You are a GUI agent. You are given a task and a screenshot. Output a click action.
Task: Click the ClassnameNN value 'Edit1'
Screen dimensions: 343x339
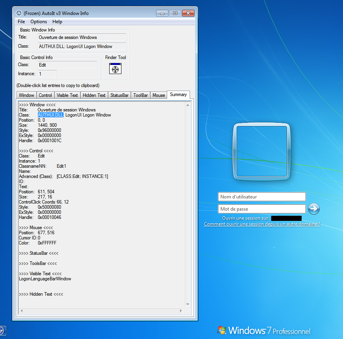click(61, 166)
